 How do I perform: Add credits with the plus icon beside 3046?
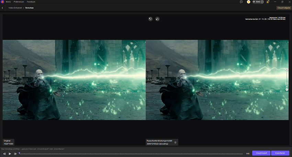point(262,2)
